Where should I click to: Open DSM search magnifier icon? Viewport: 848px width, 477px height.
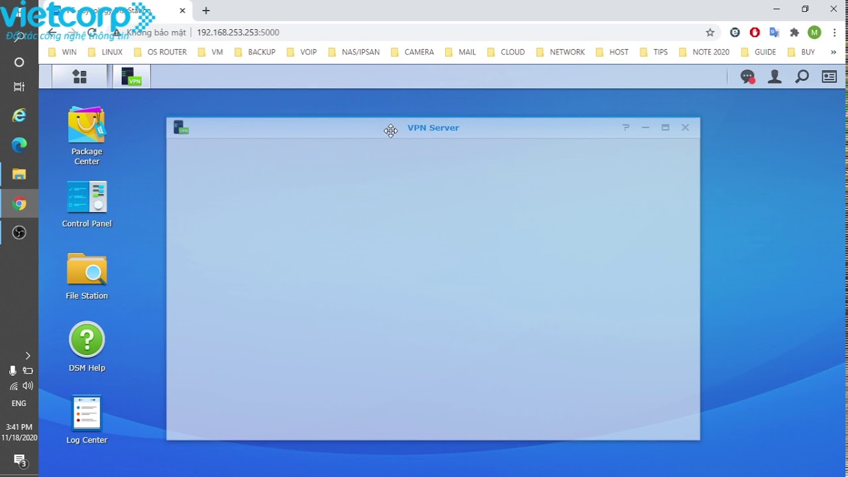coord(802,78)
